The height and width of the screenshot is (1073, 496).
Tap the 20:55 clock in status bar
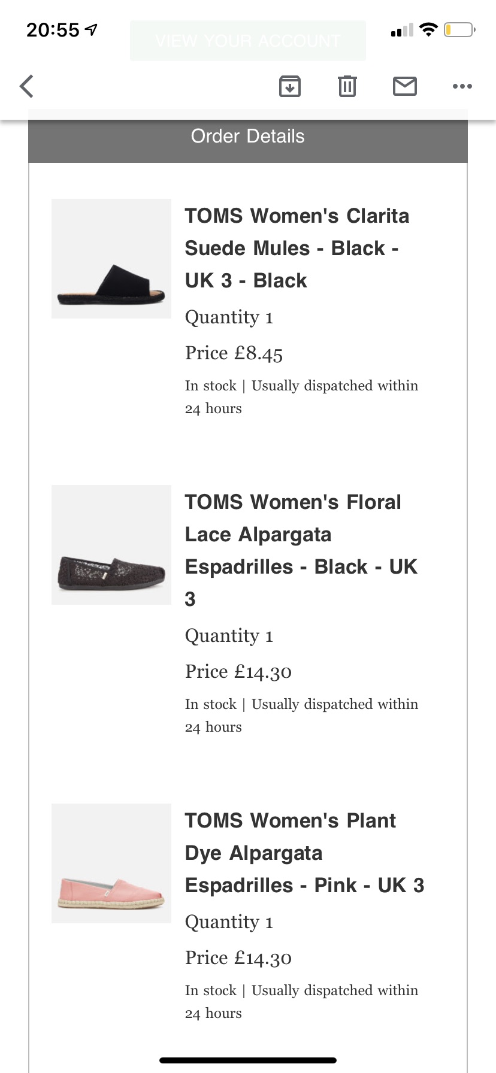pyautogui.click(x=53, y=30)
